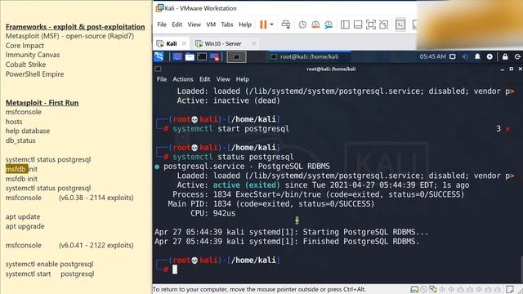The width and height of the screenshot is (523, 294).
Task: Open the VM menu
Action: (211, 24)
